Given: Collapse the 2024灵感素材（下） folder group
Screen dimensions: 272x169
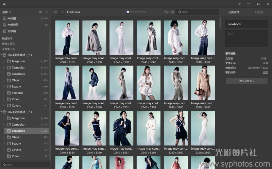Looking at the screenshot, I should [1, 112].
